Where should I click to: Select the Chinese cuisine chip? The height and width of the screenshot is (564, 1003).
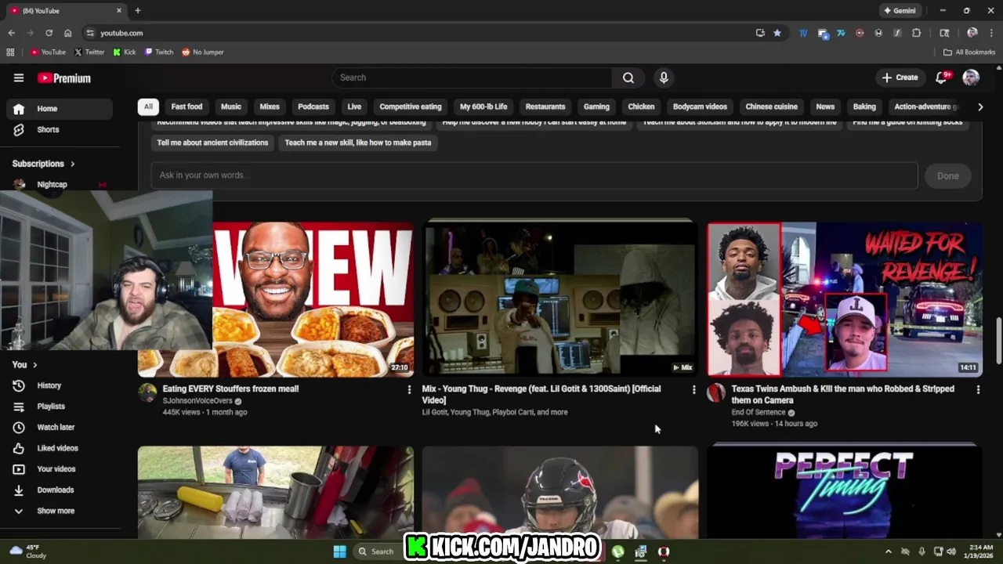[772, 107]
